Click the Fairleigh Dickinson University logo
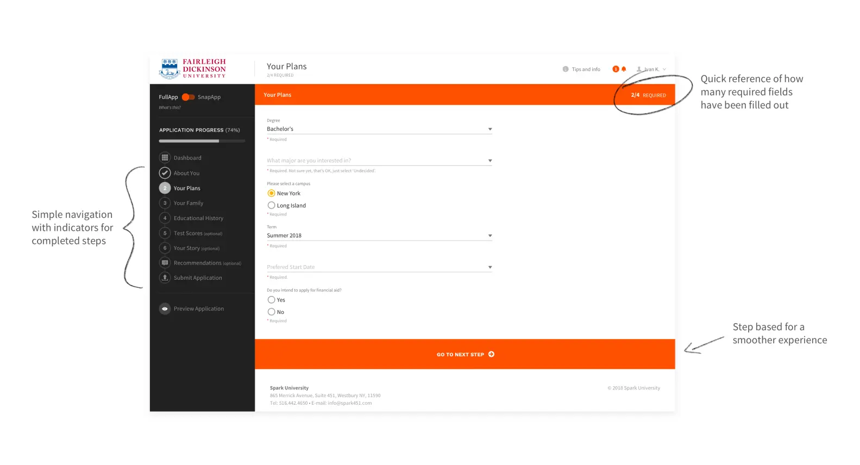The width and height of the screenshot is (860, 465). pos(192,69)
